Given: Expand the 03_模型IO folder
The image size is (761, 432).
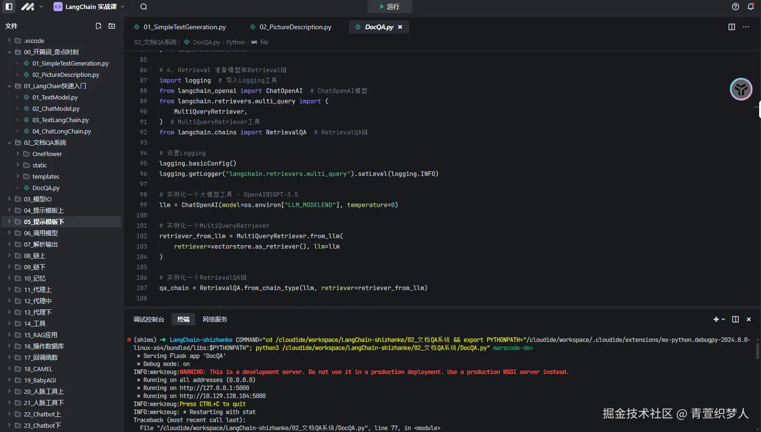Looking at the screenshot, I should click(x=38, y=199).
